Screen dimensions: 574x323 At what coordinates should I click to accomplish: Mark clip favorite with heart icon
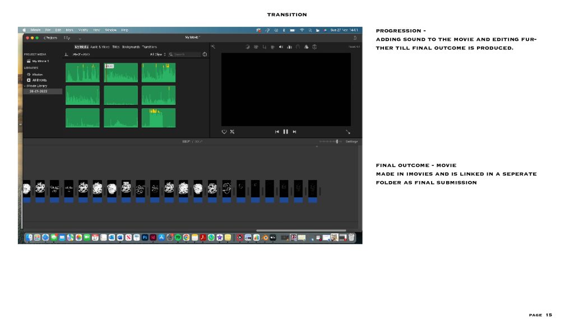coord(224,132)
